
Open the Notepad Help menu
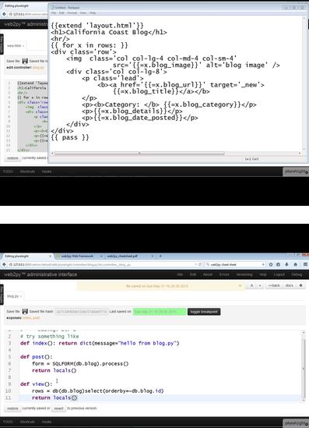[93, 12]
